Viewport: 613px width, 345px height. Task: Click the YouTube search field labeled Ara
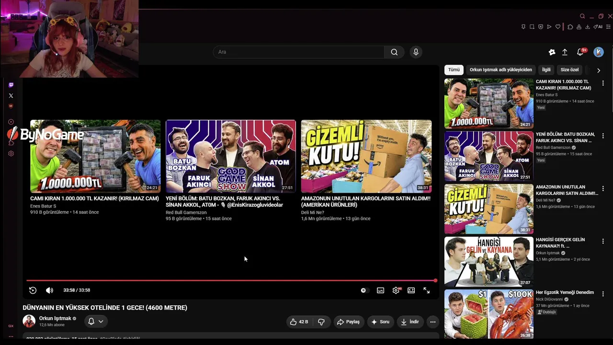pos(298,52)
